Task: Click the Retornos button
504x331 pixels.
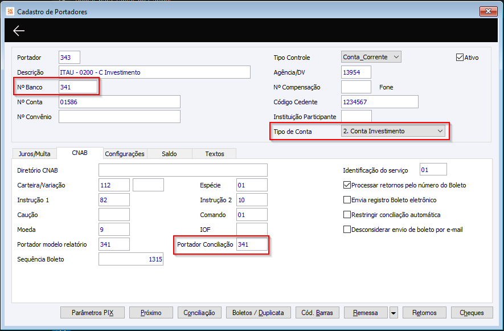Action: coord(424,313)
